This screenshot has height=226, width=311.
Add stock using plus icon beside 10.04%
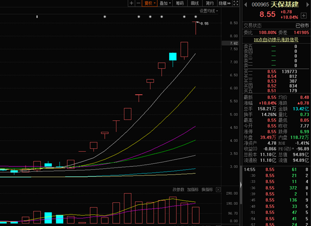point(304,15)
